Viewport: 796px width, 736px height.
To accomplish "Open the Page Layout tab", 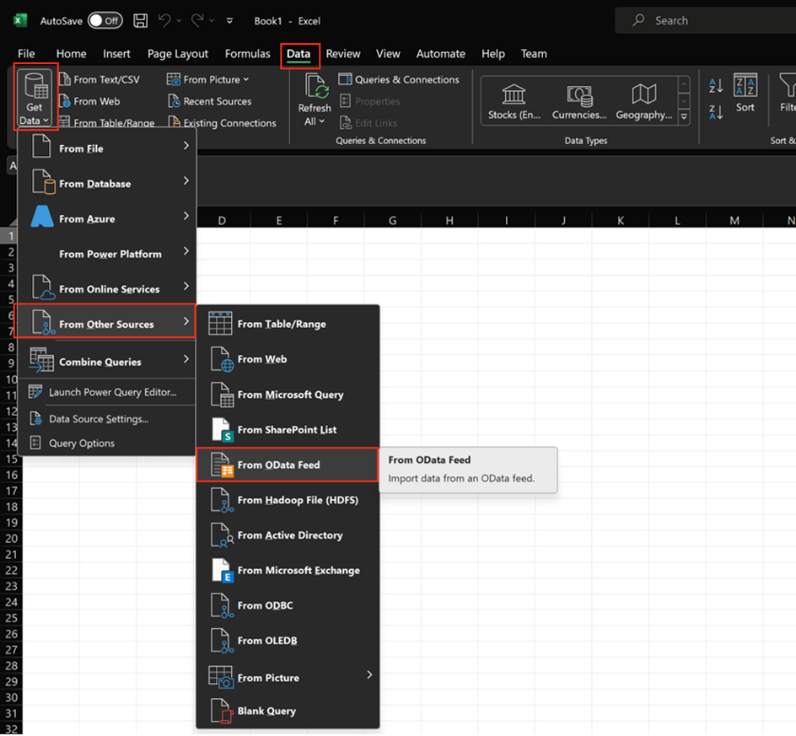I will click(x=177, y=54).
